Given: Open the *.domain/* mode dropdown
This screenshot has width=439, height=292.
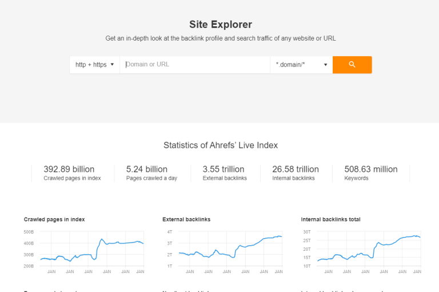Looking at the screenshot, I should pos(301,65).
